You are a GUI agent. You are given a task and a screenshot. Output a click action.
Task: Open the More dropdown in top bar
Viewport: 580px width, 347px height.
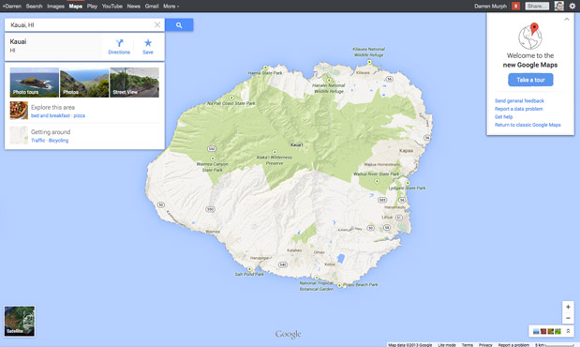pyautogui.click(x=171, y=6)
